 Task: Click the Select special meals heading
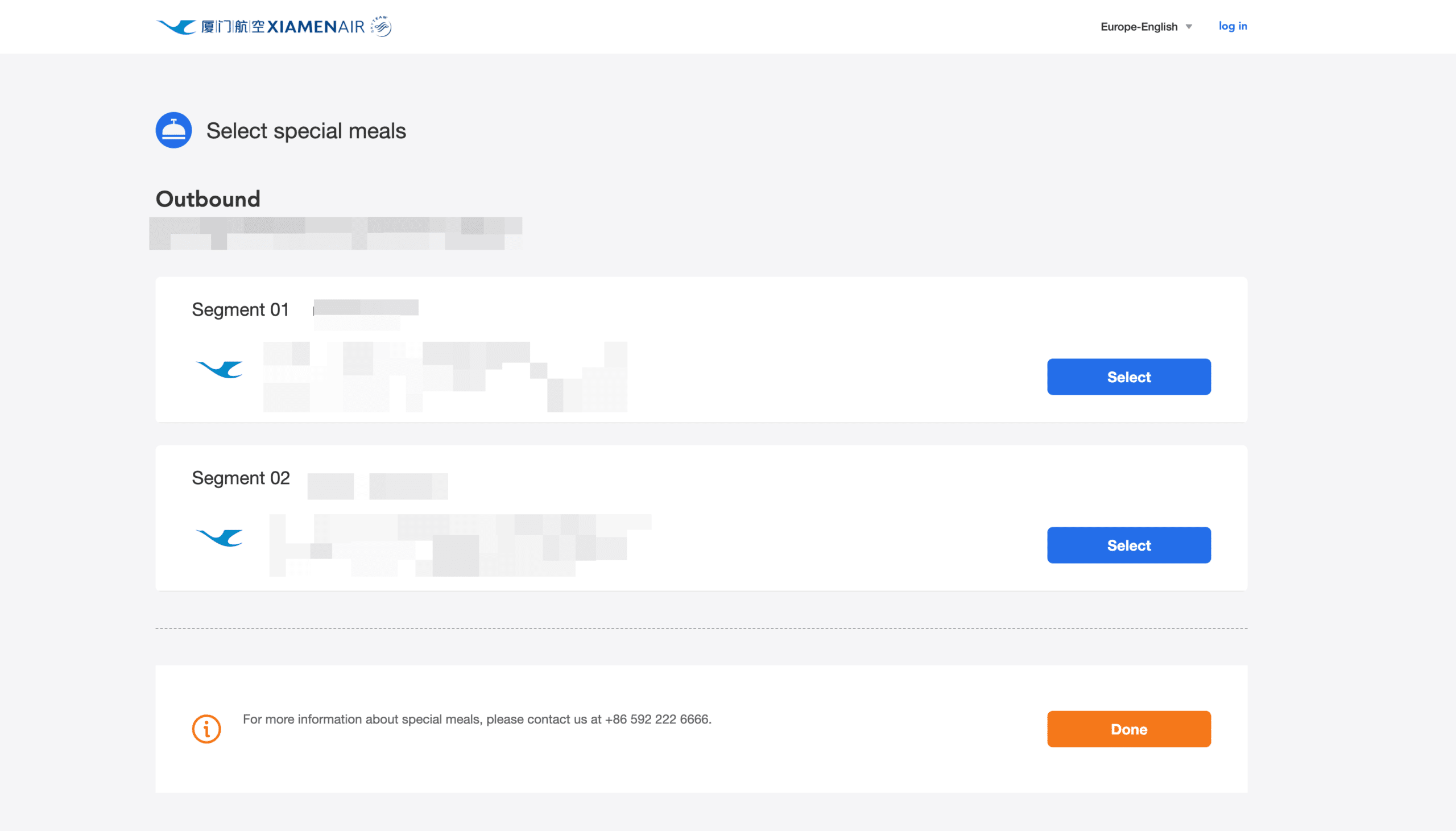(306, 131)
